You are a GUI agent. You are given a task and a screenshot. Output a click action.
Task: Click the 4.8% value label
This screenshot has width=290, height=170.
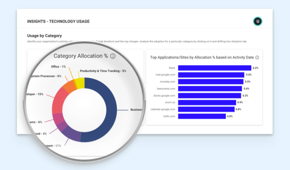pos(238,109)
